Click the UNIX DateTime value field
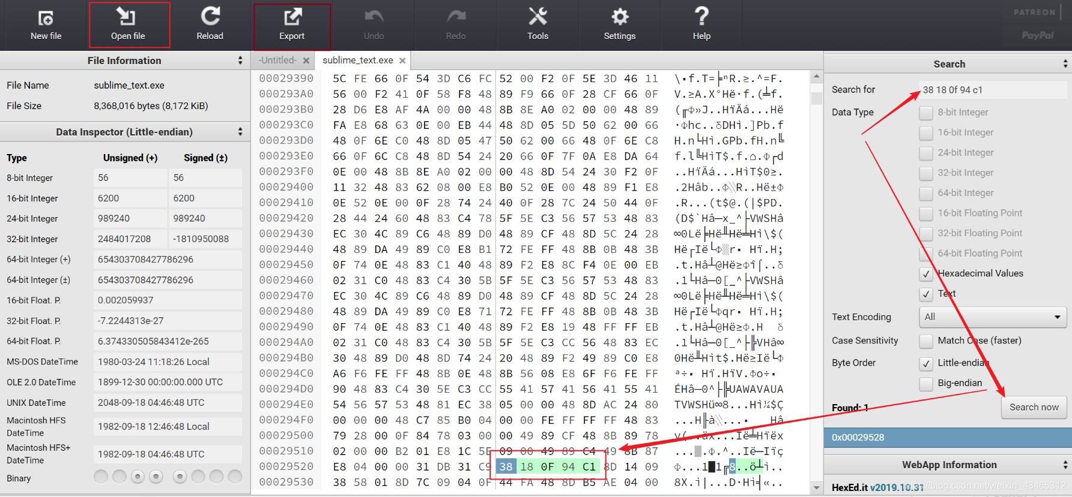1072x497 pixels. pyautogui.click(x=168, y=403)
